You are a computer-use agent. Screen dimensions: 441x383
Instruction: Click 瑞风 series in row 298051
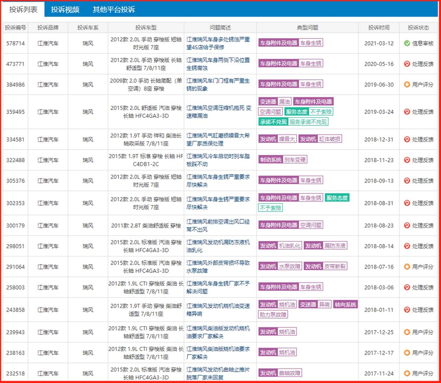tap(88, 246)
